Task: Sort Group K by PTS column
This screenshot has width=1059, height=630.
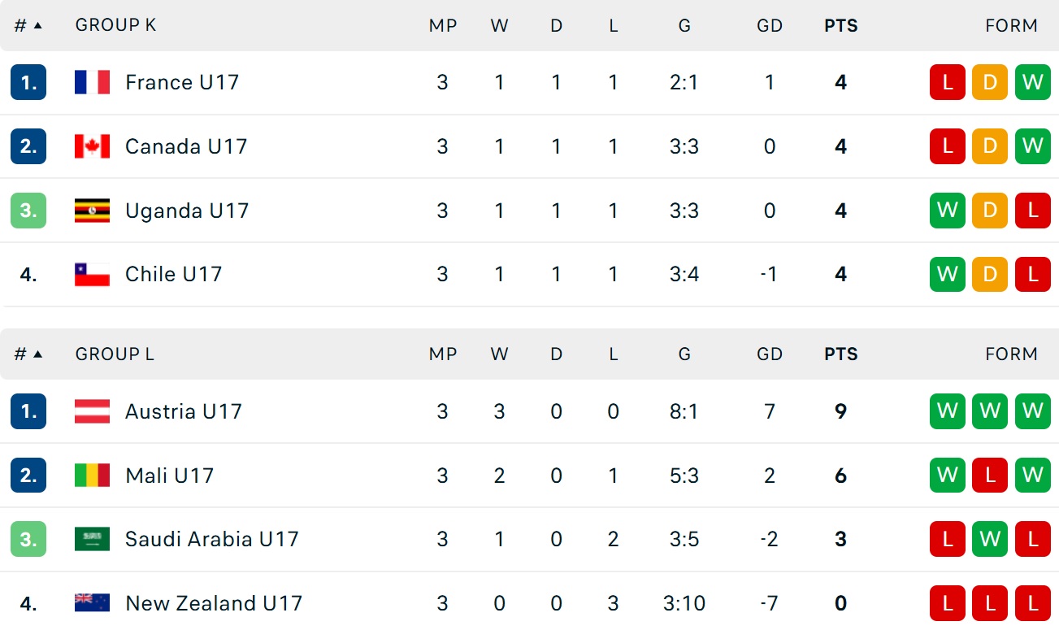Action: pos(840,26)
